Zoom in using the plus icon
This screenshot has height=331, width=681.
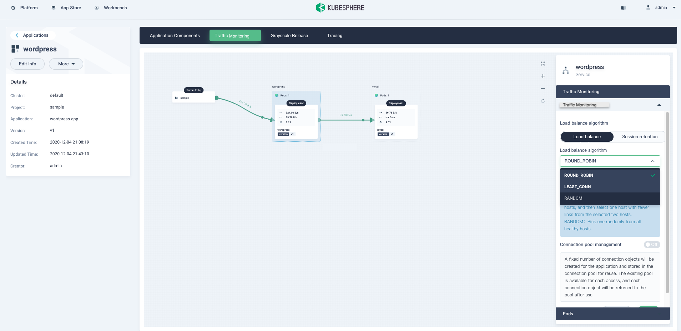(x=543, y=76)
